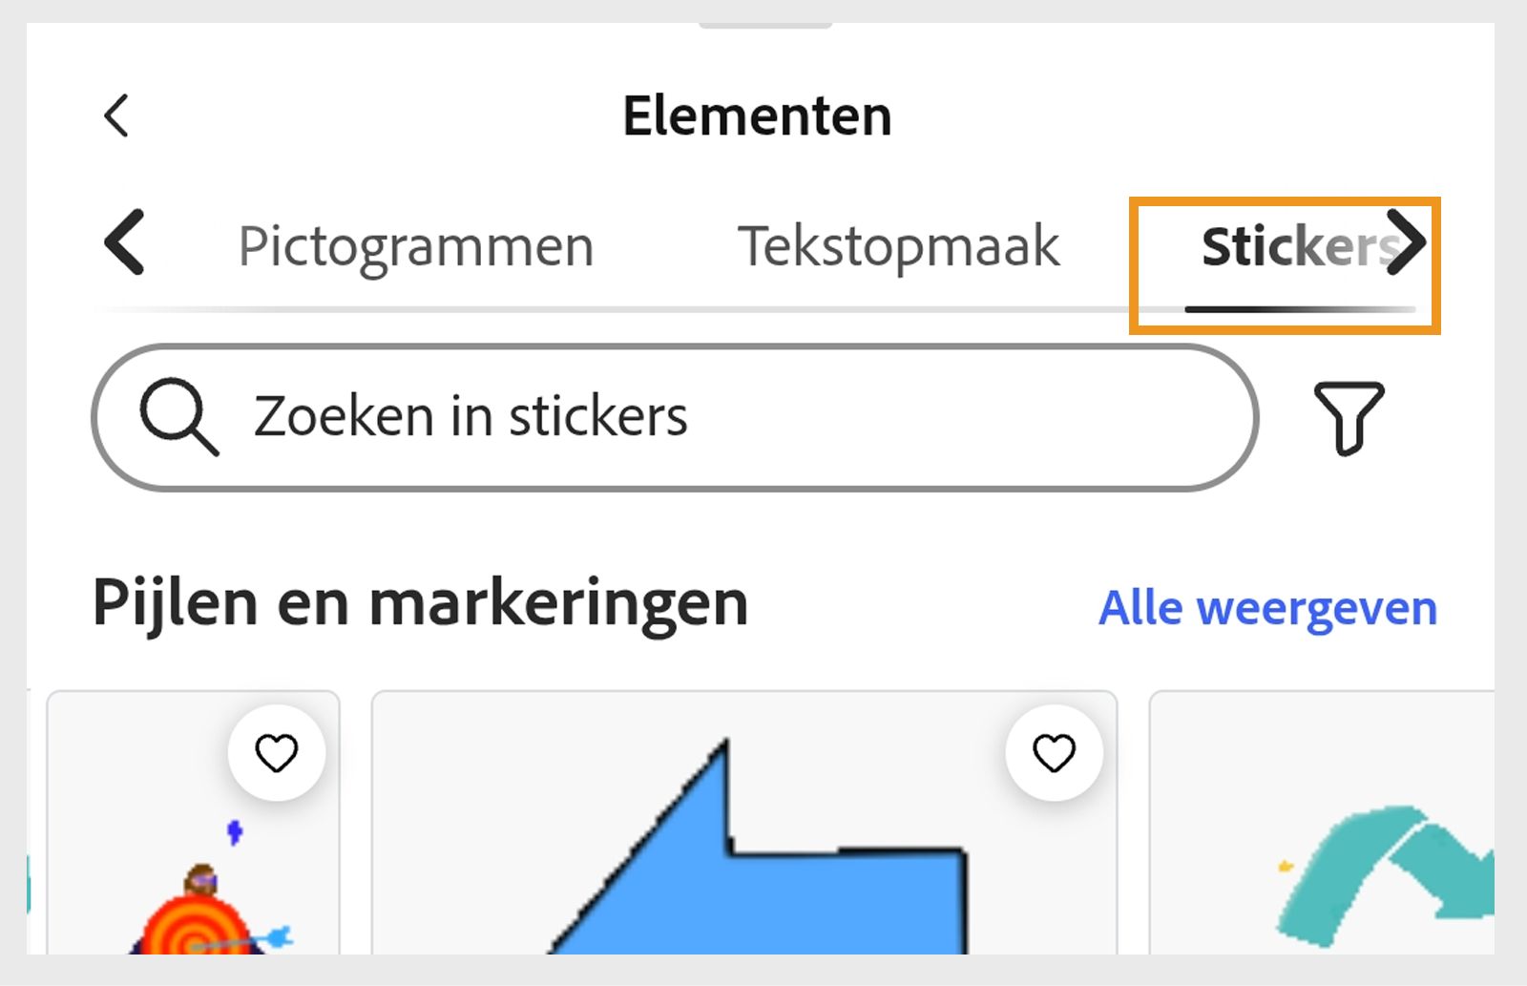Tap the filter funnel next to the search bar
This screenshot has width=1527, height=986.
coord(1349,417)
